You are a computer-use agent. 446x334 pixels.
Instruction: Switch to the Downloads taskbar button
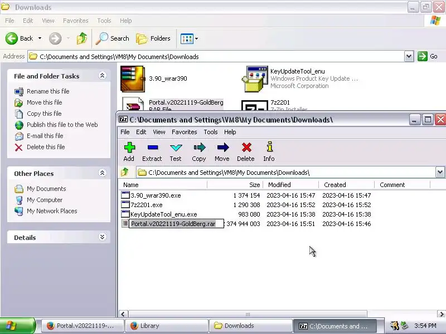point(251,326)
